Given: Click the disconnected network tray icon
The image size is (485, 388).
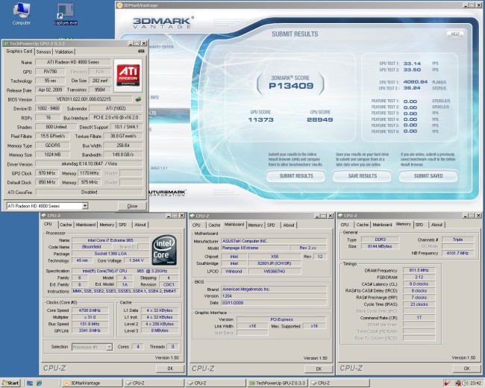Looking at the screenshot, I should tap(458, 384).
